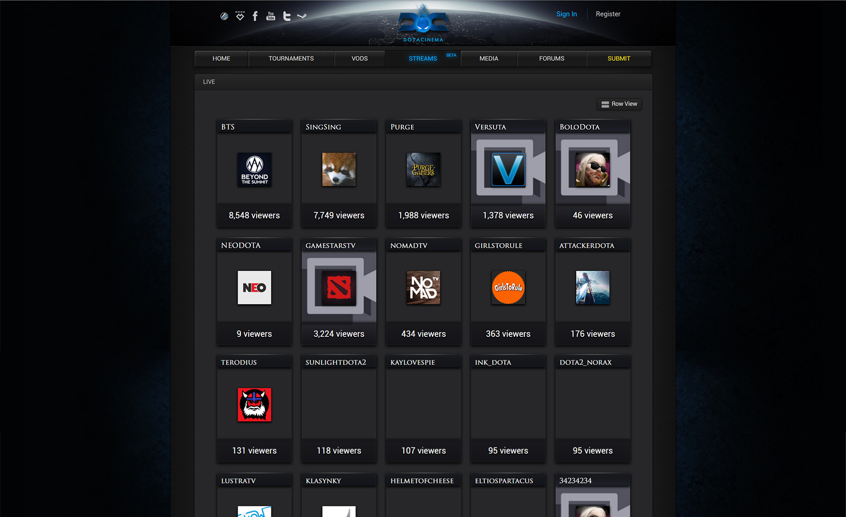Screen dimensions: 846x517
Task: Open the Steam icon in header
Action: [302, 16]
